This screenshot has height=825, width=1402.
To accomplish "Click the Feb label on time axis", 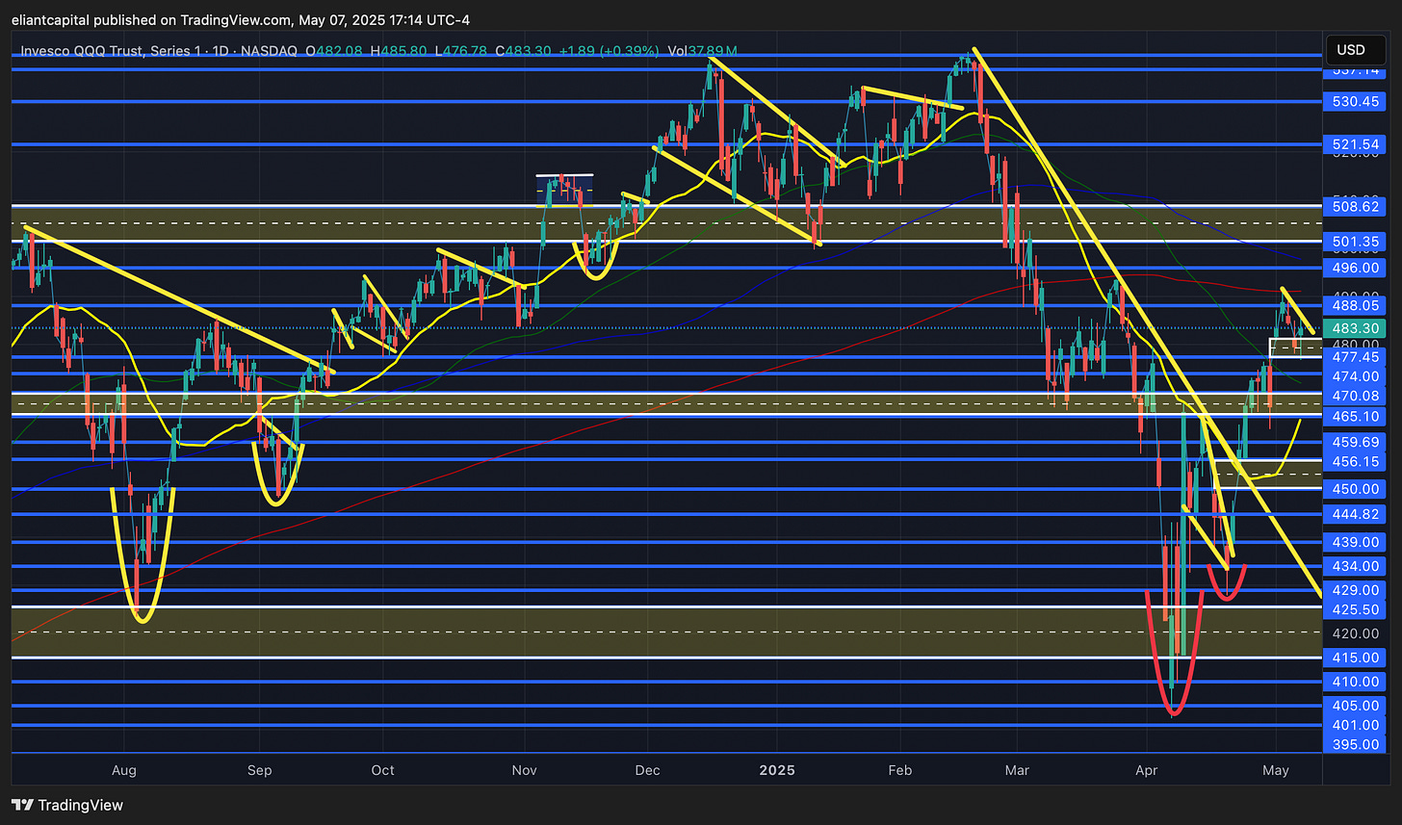I will point(899,770).
